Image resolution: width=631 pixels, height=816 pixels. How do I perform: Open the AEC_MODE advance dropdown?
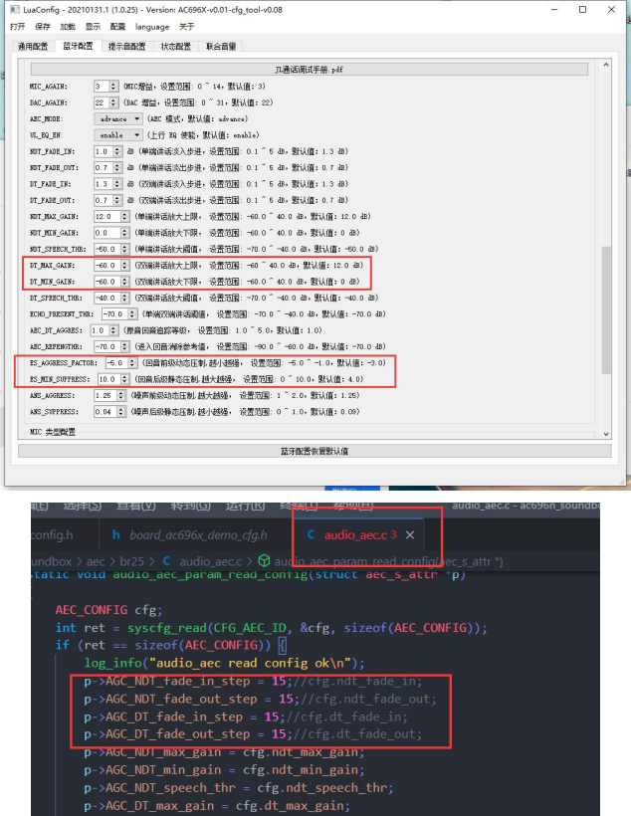click(x=118, y=118)
